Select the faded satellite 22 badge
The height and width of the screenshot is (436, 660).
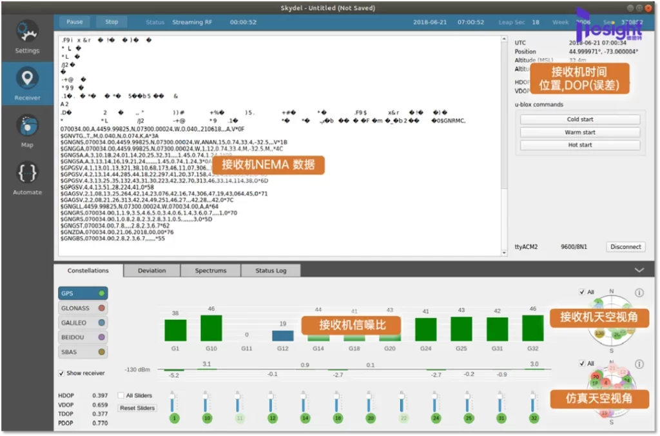click(403, 418)
